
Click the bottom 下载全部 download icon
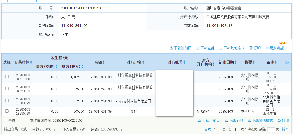point(226,121)
